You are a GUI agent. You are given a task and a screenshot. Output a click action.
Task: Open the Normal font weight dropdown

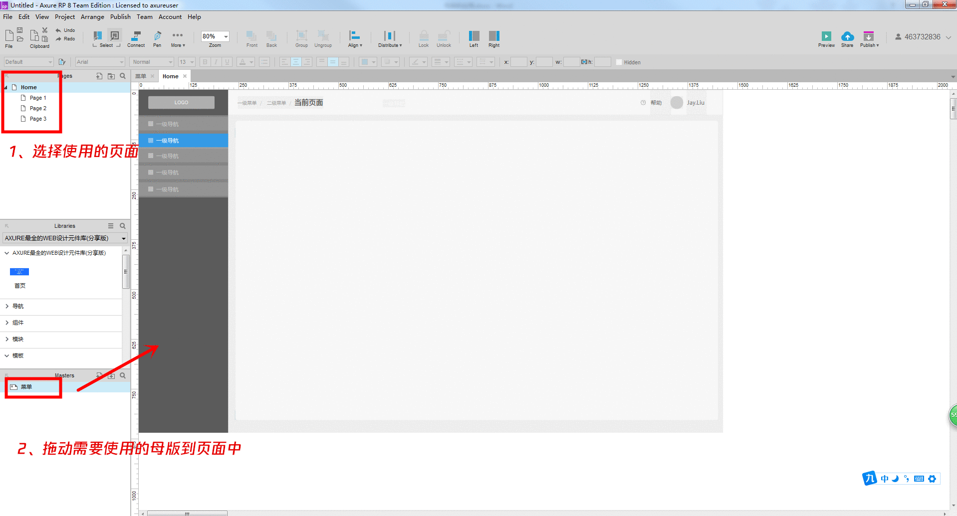tap(152, 62)
